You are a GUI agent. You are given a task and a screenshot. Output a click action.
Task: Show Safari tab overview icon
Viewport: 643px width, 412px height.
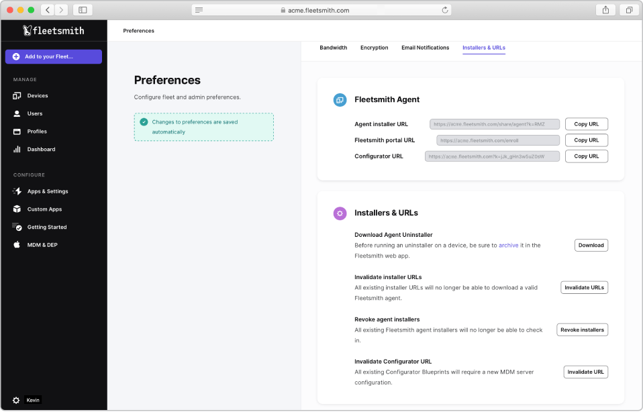(x=629, y=10)
